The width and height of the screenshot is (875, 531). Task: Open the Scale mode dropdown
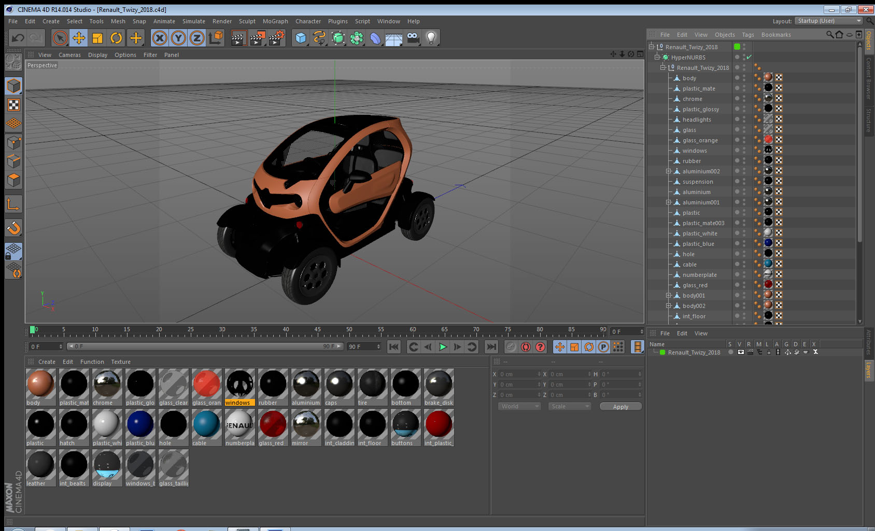(x=570, y=406)
